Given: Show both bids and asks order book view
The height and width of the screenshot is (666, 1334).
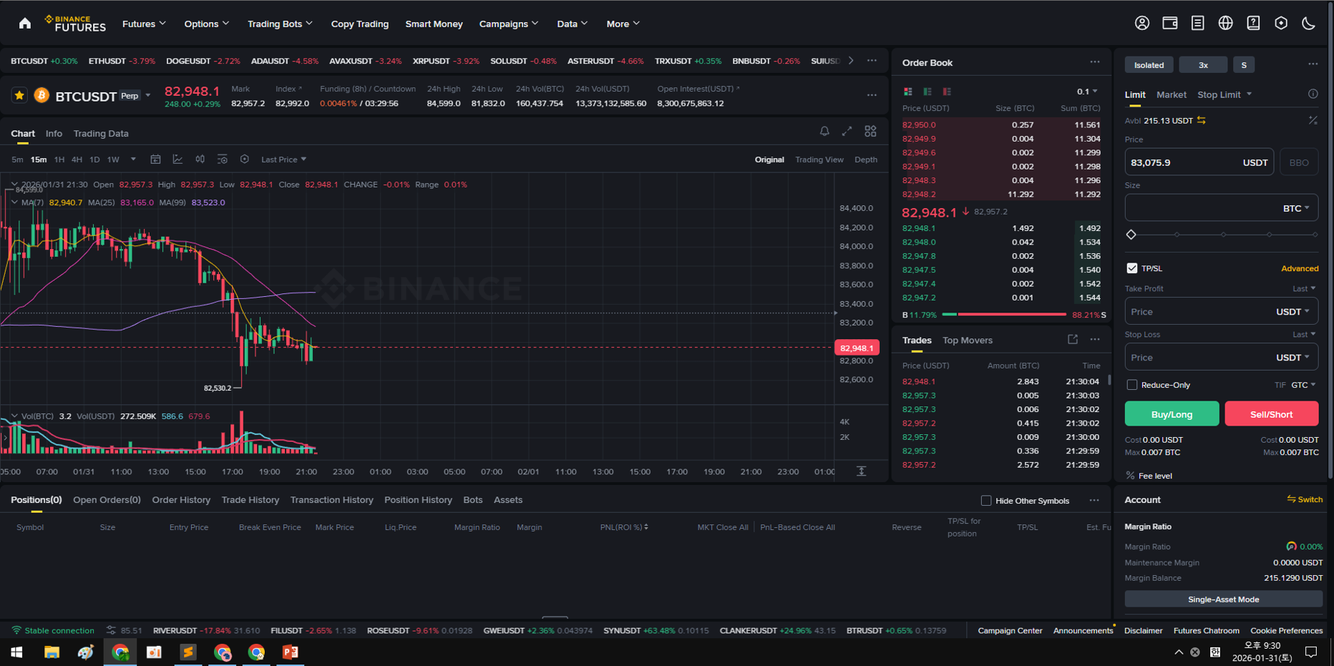Looking at the screenshot, I should point(907,92).
